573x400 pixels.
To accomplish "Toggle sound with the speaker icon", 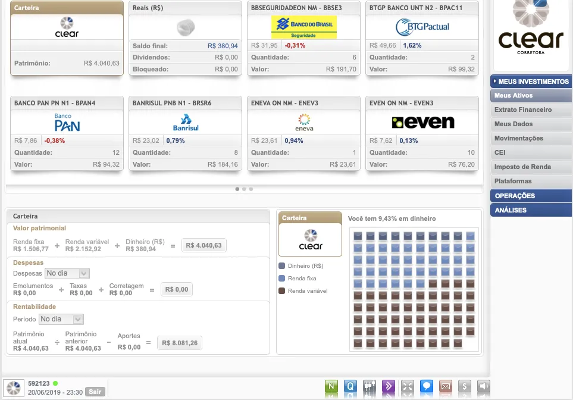I will pyautogui.click(x=484, y=386).
